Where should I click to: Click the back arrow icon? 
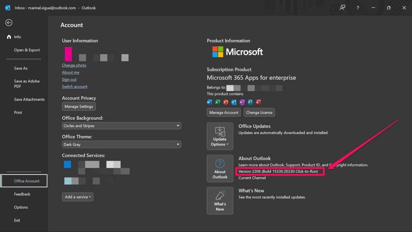coord(9,23)
